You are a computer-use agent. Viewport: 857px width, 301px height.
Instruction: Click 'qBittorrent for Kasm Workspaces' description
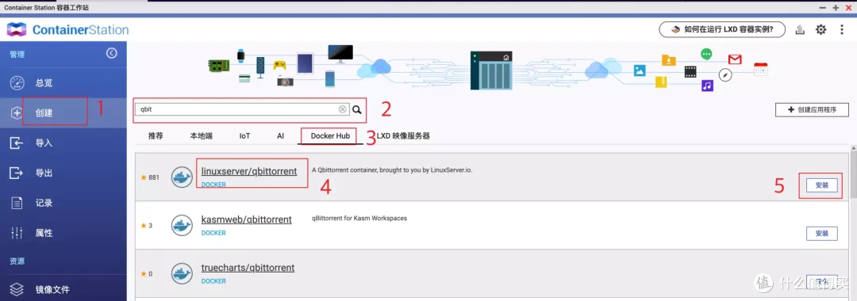pos(359,218)
